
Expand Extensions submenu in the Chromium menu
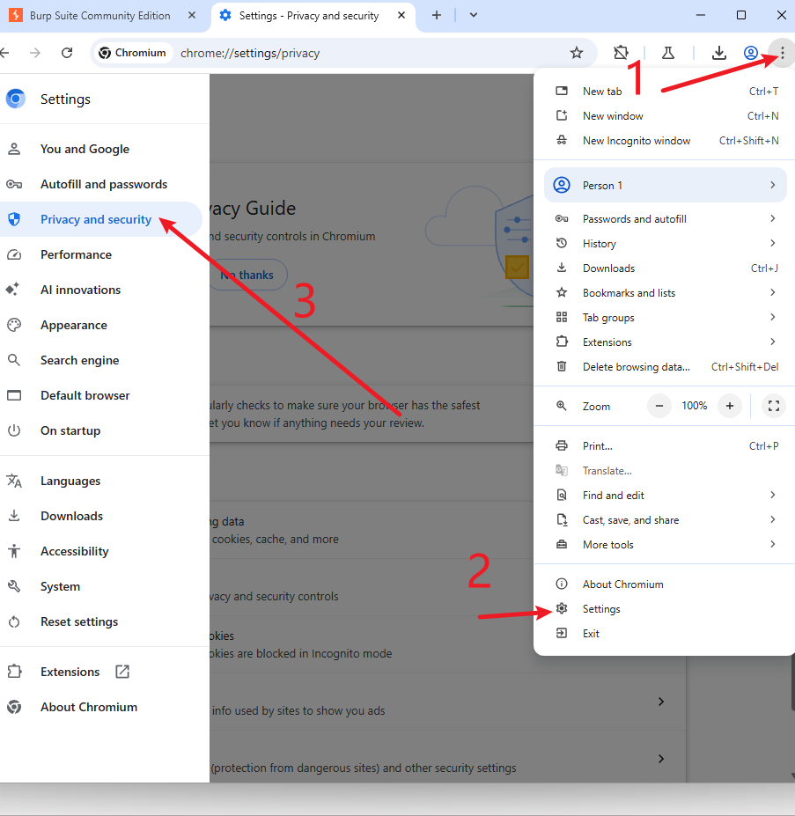(x=665, y=342)
